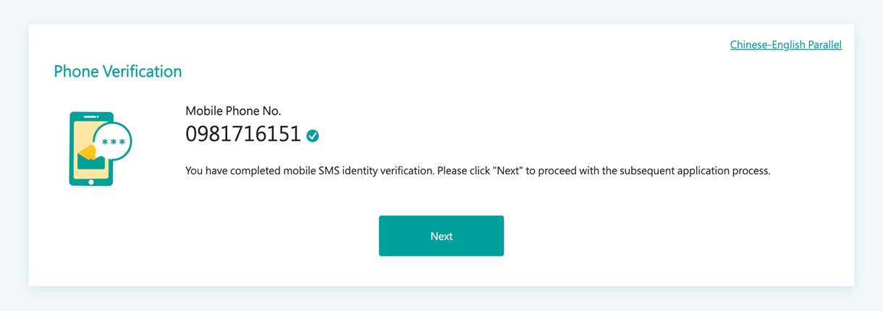Click the word "Verification" in the heading
Screen dimensions: 883x311
point(142,72)
